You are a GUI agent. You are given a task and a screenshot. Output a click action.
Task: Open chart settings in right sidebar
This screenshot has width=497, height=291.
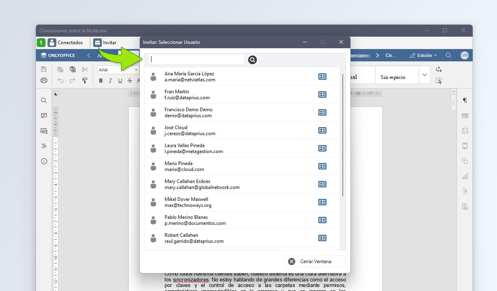465,176
